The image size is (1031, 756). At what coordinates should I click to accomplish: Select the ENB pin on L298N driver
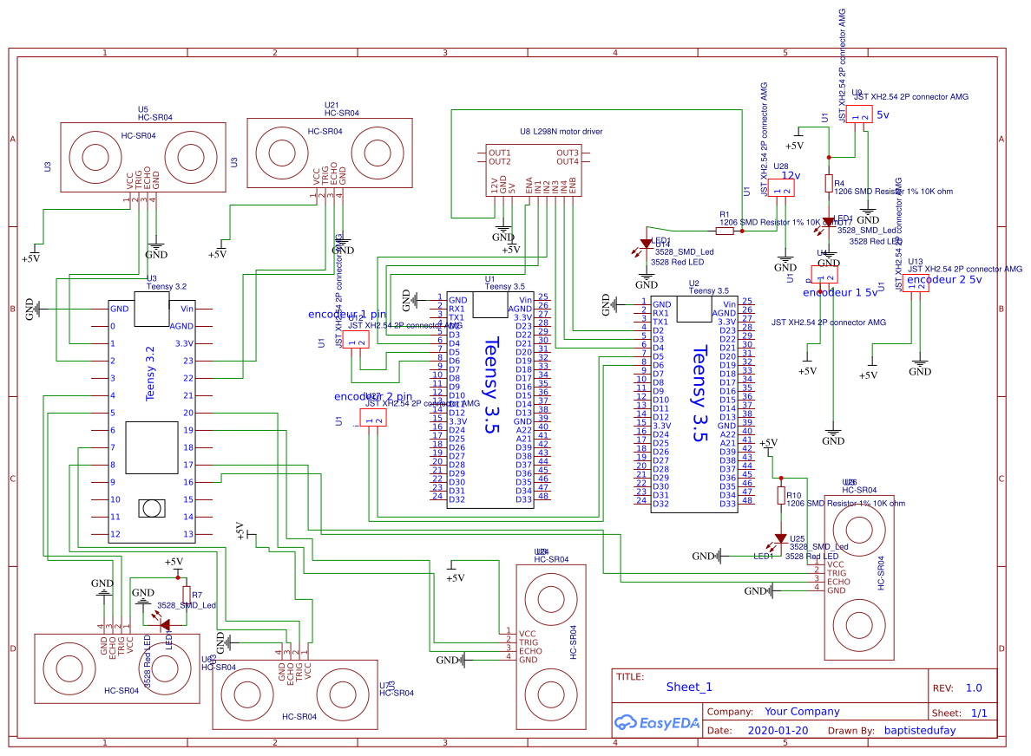[573, 186]
